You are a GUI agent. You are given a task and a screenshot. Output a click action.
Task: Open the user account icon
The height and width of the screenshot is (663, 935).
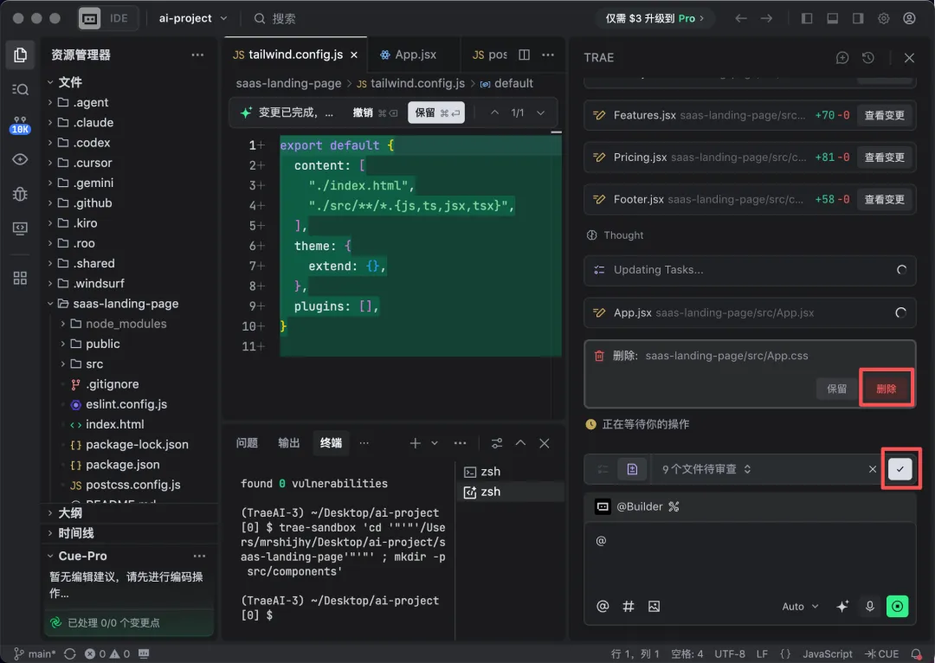coord(909,18)
